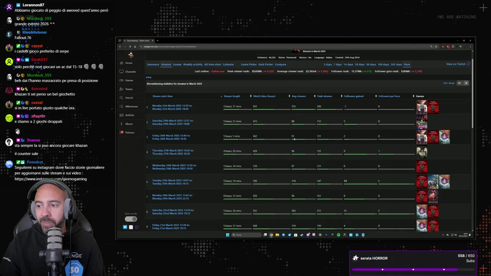This screenshot has width=491, height=276.
Task: Open Teams in the left sidebar
Action: (126, 89)
